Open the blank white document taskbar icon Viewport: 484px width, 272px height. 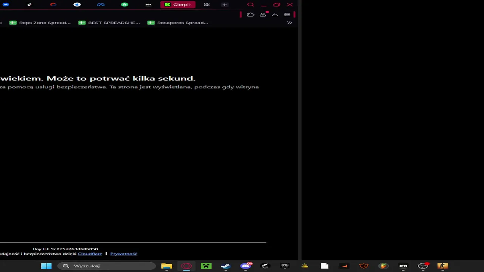tap(324, 266)
